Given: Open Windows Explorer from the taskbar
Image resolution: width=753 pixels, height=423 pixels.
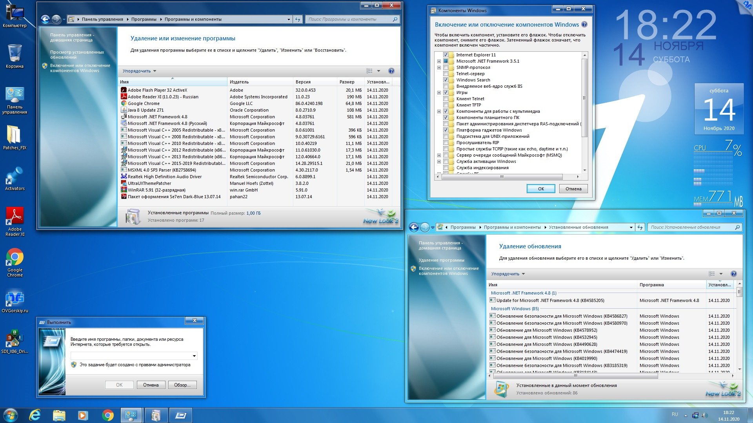Looking at the screenshot, I should point(59,415).
